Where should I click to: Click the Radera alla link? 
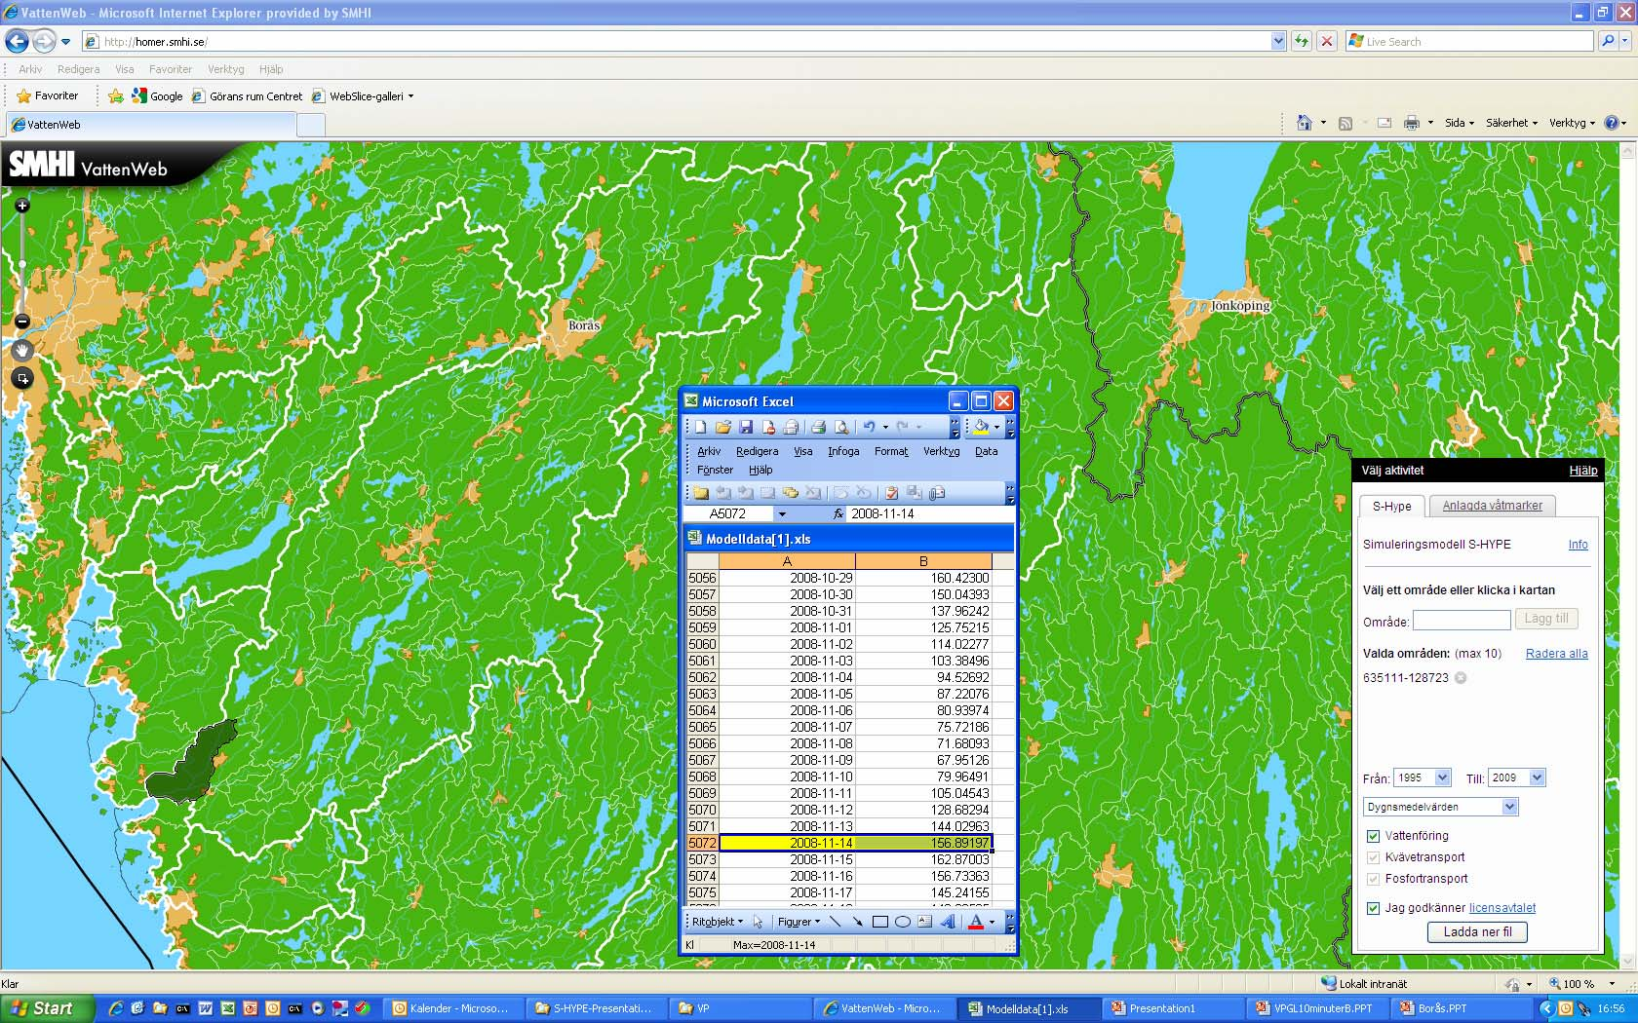1556,654
